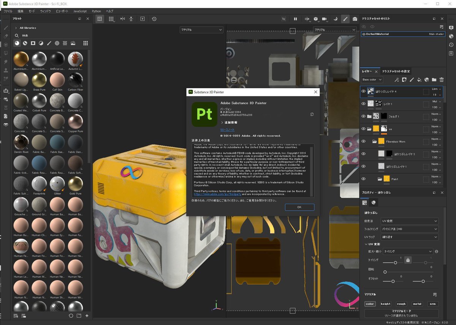
Task: Hide the Fiberglass Worn folder
Action: click(363, 141)
